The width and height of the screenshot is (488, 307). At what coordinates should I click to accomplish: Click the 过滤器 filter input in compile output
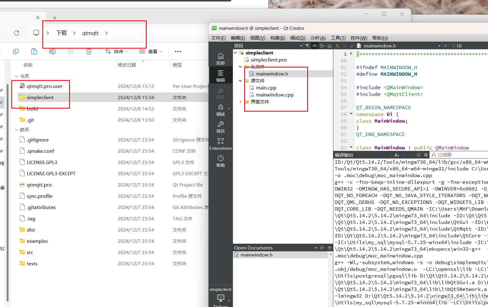click(459, 155)
